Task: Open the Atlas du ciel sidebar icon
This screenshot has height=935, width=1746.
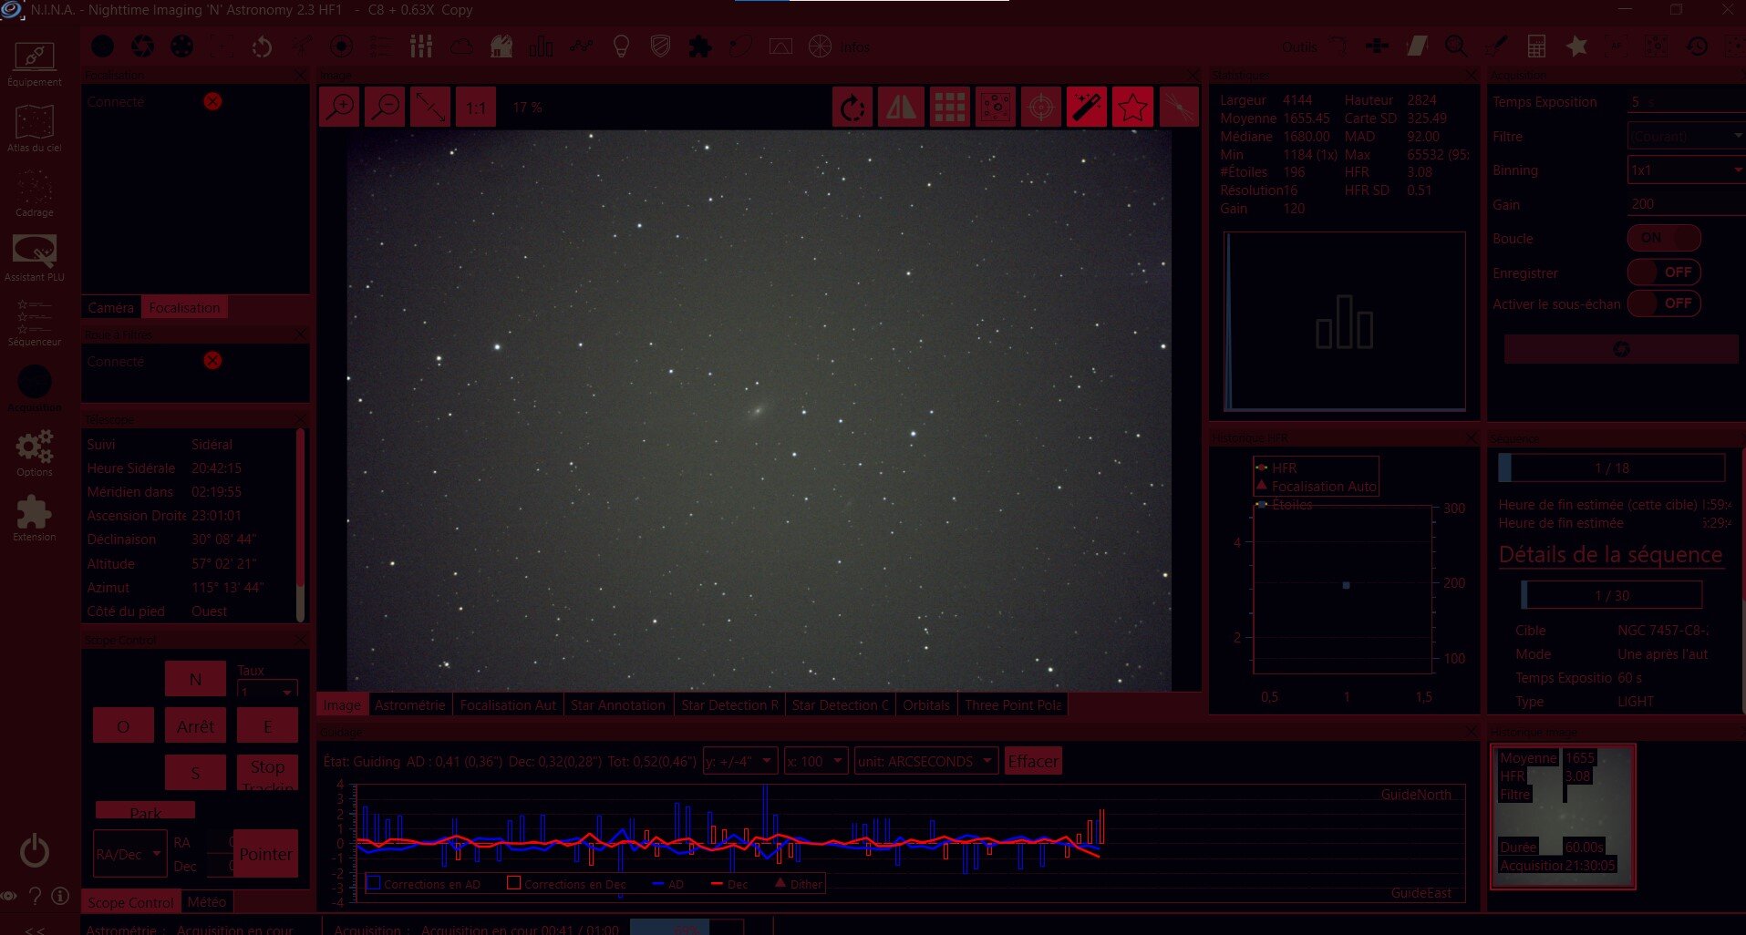Action: point(35,128)
